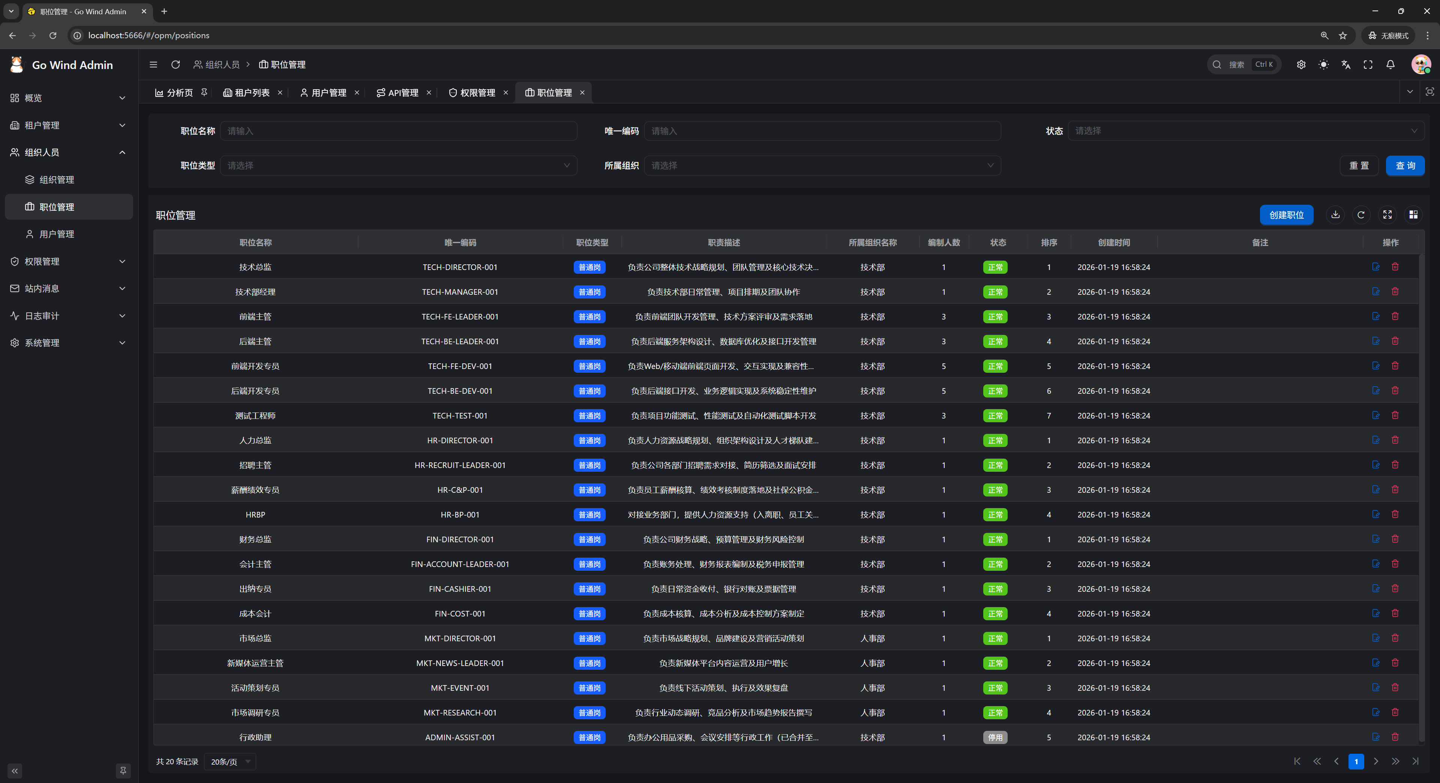This screenshot has width=1440, height=783.
Task: Open the notification bell in header
Action: click(x=1390, y=64)
